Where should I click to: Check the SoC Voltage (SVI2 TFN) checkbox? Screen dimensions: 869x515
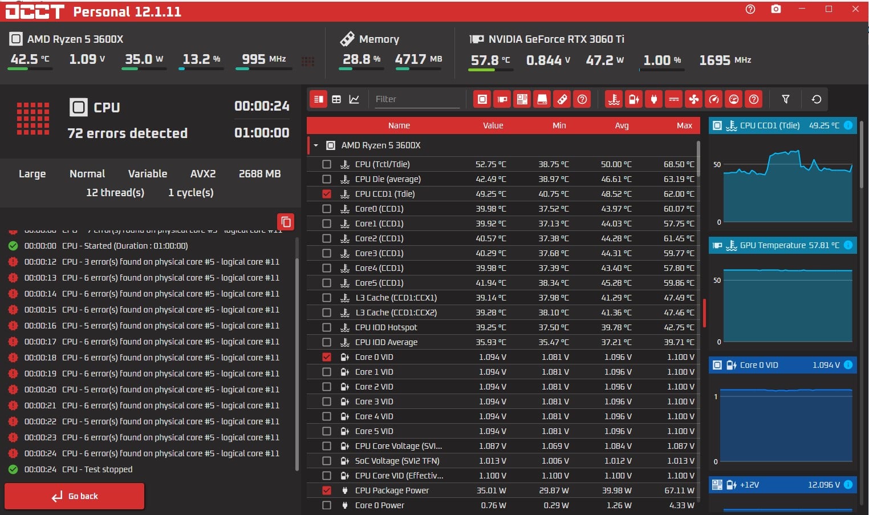coord(327,461)
